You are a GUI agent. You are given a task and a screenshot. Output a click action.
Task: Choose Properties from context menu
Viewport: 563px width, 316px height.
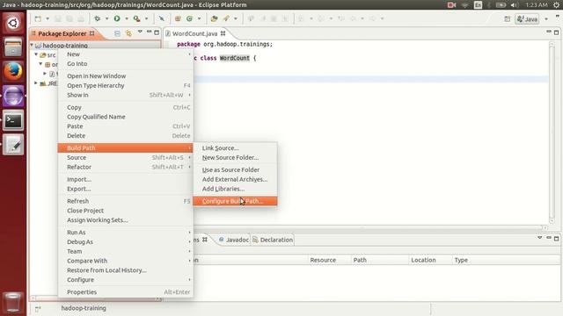coord(125,292)
